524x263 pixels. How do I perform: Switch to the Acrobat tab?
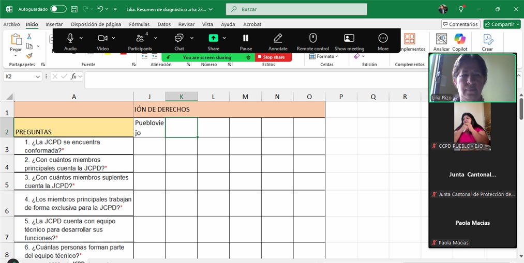coord(252,24)
